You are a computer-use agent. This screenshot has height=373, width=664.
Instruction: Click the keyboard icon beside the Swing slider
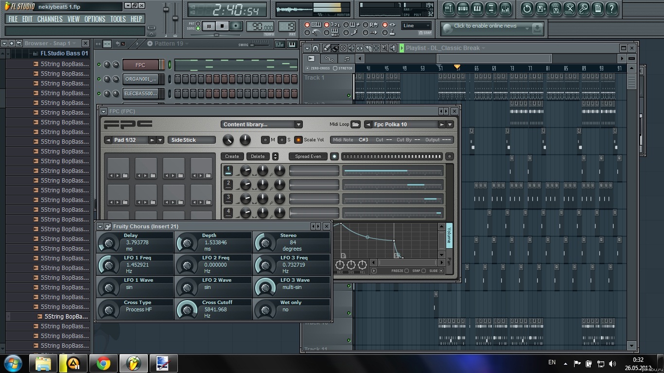(x=292, y=44)
